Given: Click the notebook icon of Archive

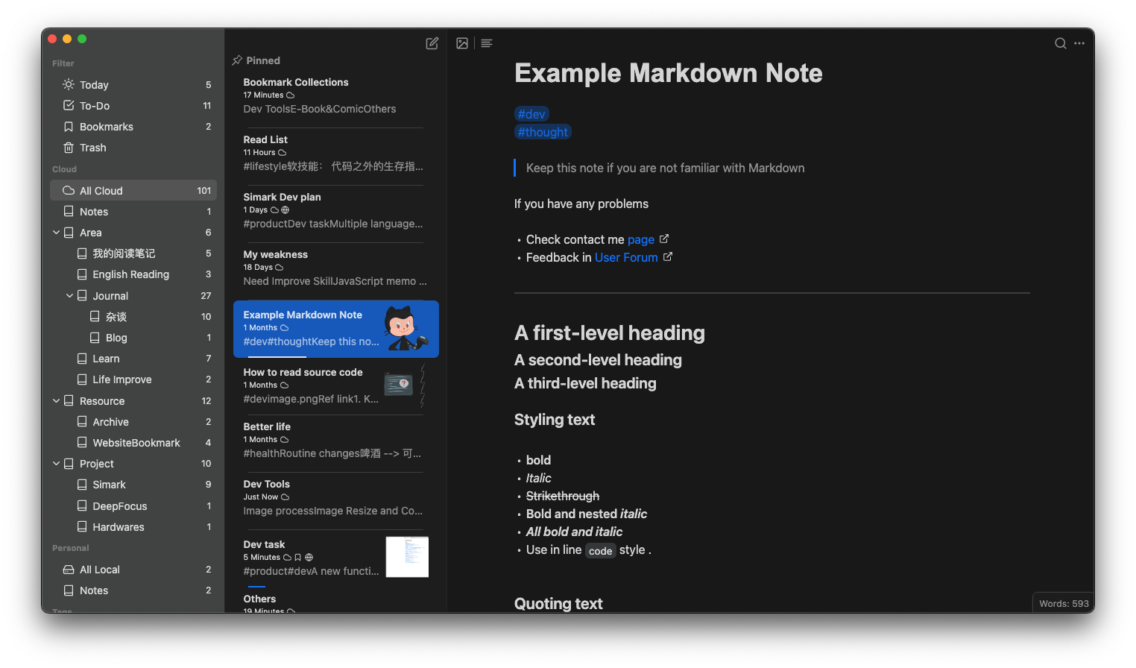Looking at the screenshot, I should pyautogui.click(x=82, y=421).
